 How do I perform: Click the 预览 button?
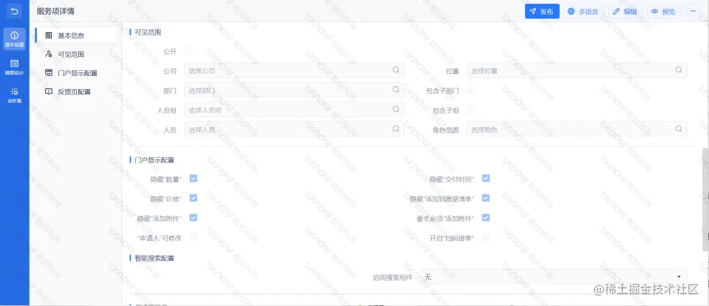click(x=664, y=11)
